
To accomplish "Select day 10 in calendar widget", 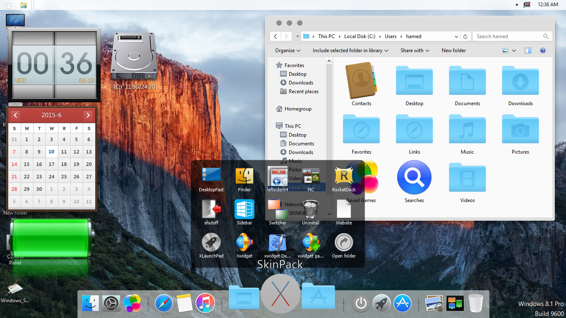I will (51, 152).
